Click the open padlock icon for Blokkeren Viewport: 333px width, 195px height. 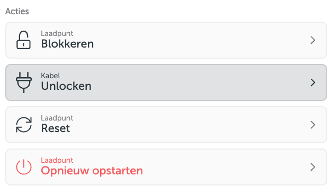[23, 40]
